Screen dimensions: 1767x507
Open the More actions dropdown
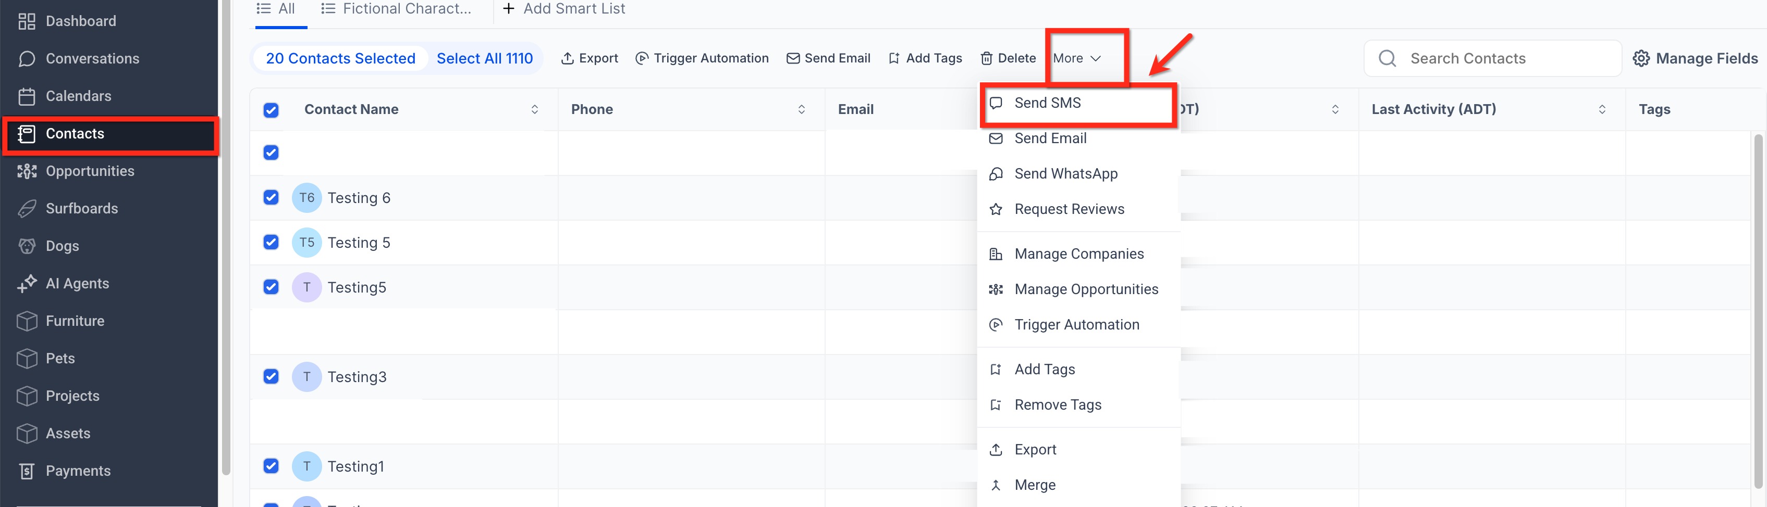coord(1077,59)
